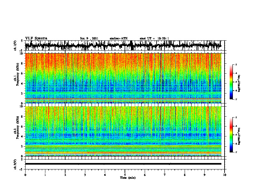Click inside the ch.2 spectrogram panel
The image size is (253, 196).
point(123,131)
